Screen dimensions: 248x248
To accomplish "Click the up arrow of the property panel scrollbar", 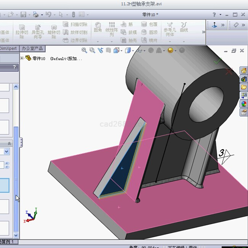I will coord(16,87).
